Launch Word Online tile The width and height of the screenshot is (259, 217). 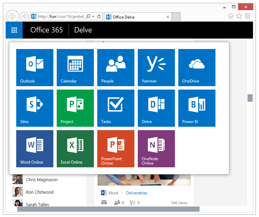click(35, 149)
